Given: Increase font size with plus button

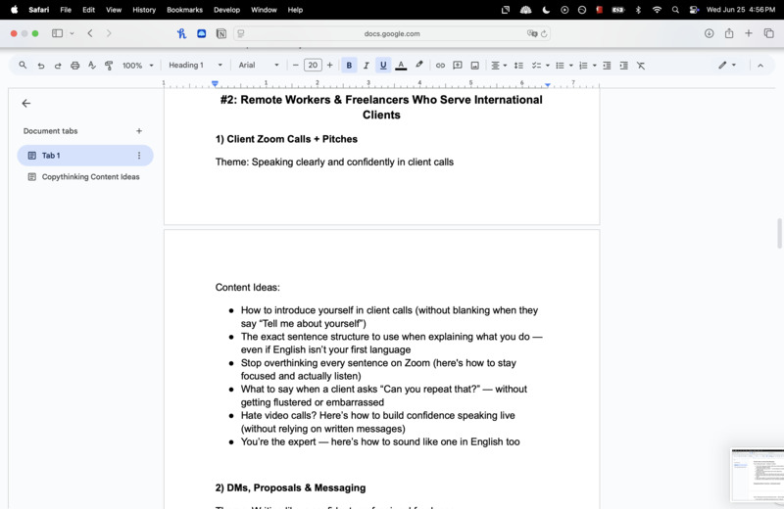Looking at the screenshot, I should coord(329,66).
